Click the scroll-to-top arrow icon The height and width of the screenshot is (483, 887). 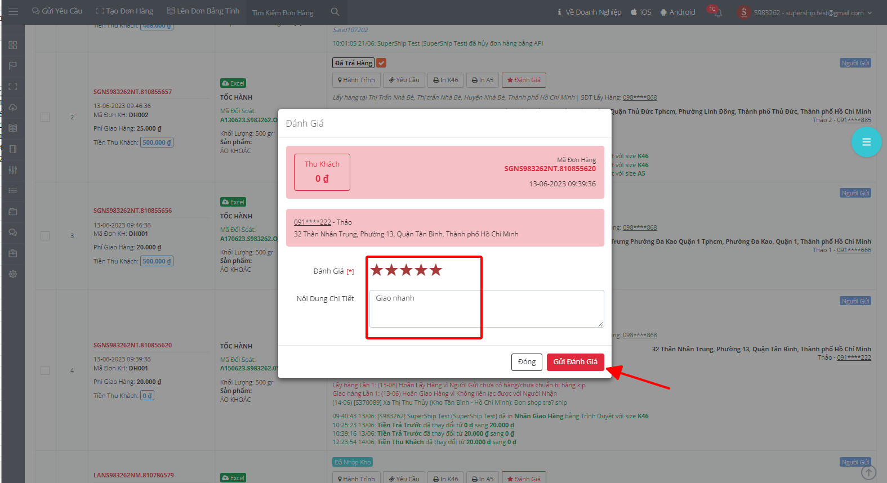[x=868, y=473]
